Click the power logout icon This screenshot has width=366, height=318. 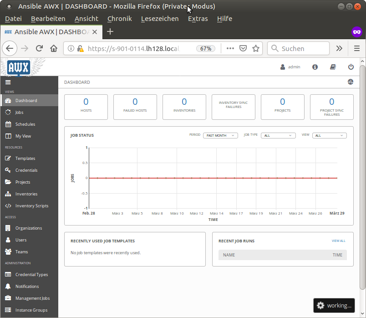click(x=351, y=67)
